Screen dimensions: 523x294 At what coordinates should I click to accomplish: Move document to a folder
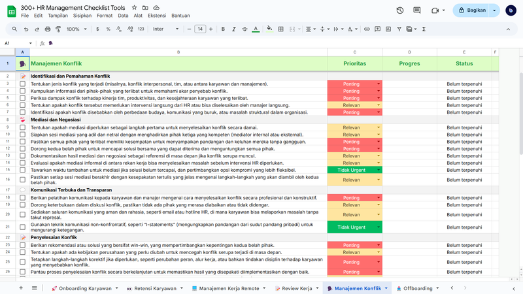pos(145,7)
